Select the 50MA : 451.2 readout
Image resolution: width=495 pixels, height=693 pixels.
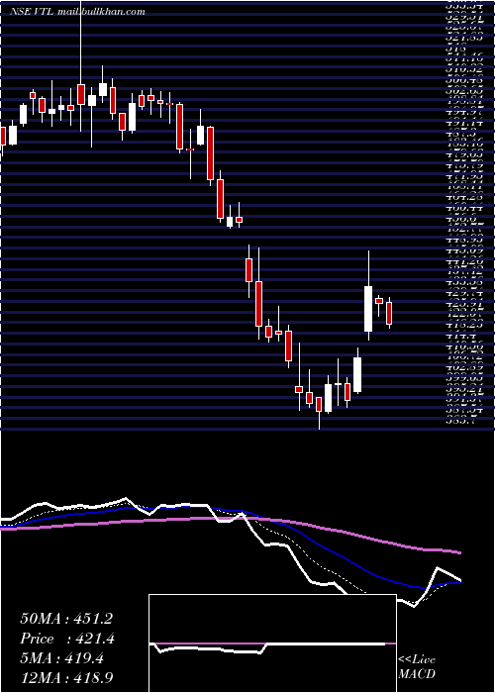click(66, 619)
